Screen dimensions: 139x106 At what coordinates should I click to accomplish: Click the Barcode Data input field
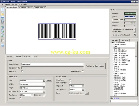pyautogui.click(x=52, y=64)
